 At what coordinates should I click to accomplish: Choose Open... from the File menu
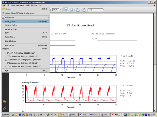click(x=26, y=9)
